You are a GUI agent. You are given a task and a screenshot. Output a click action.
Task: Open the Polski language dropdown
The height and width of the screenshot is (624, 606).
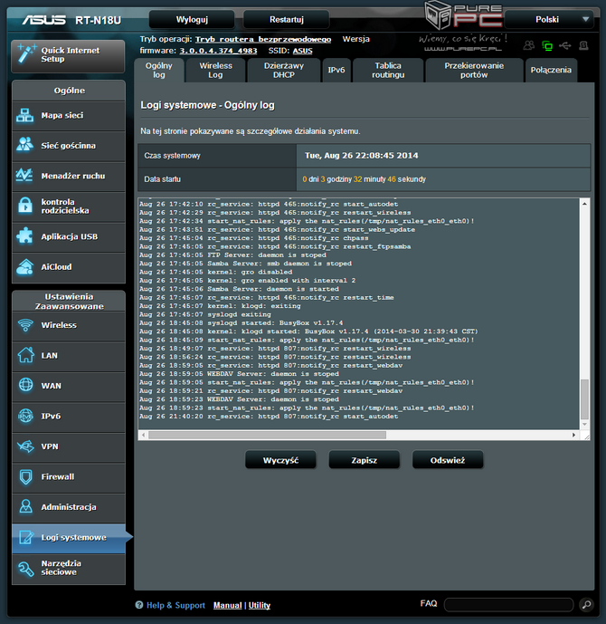[550, 20]
